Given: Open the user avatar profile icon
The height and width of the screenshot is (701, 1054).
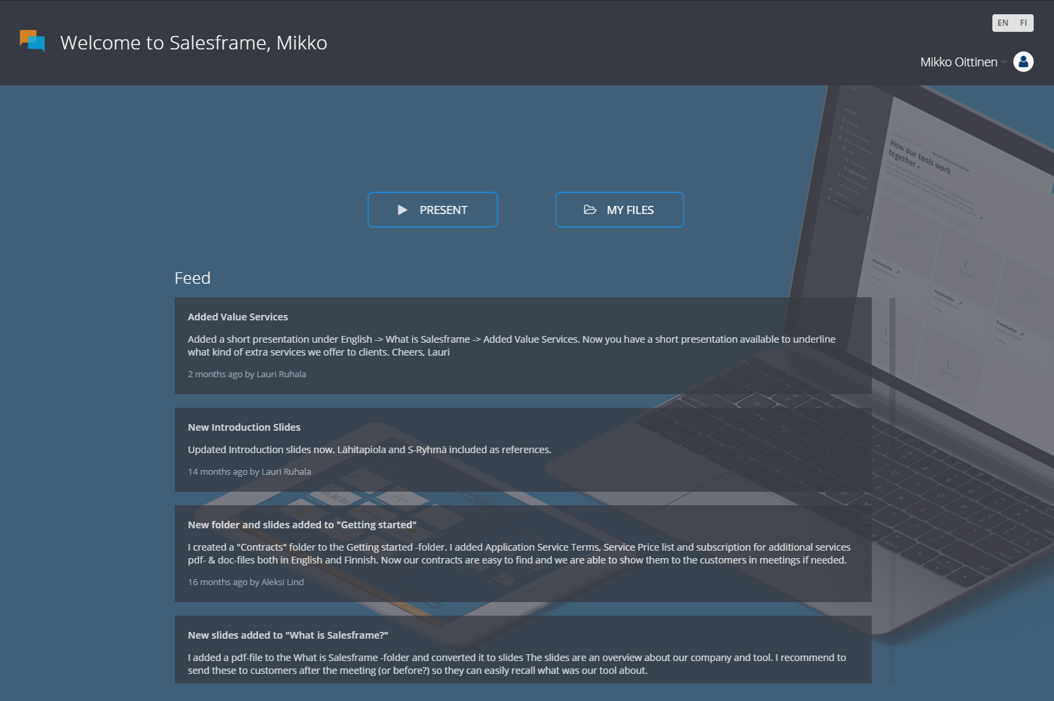Looking at the screenshot, I should coord(1023,62).
